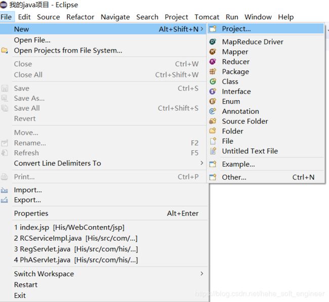This screenshot has height=302, width=329.
Task: Choose Open File... from File menu
Action: coord(32,40)
